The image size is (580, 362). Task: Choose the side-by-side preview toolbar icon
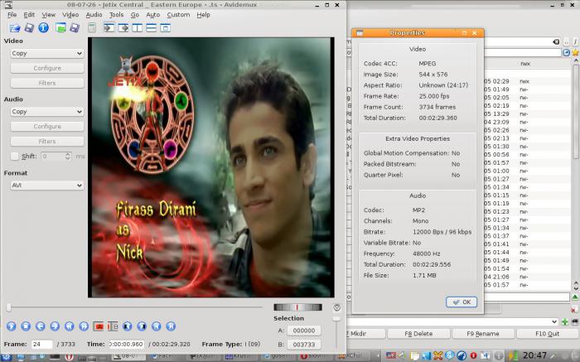138,27
